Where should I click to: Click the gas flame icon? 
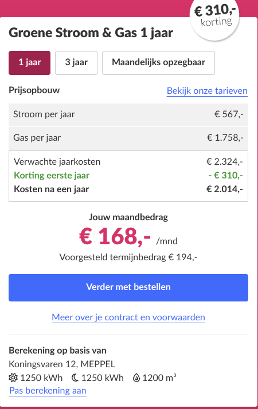[x=136, y=378]
